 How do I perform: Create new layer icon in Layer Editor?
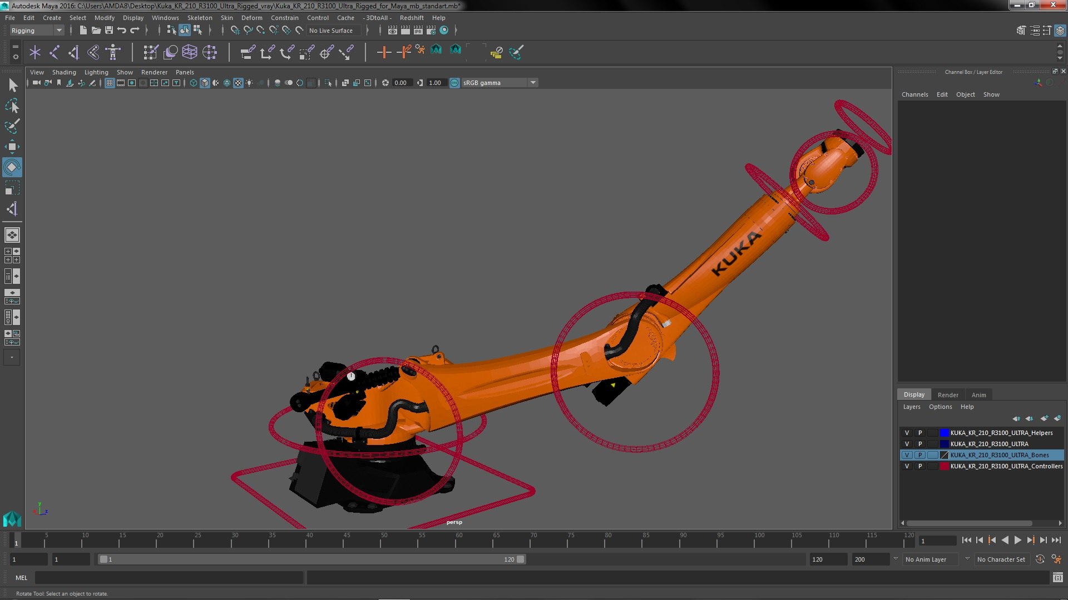click(1044, 418)
